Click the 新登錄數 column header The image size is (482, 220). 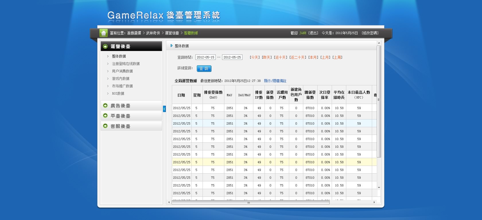[270, 95]
